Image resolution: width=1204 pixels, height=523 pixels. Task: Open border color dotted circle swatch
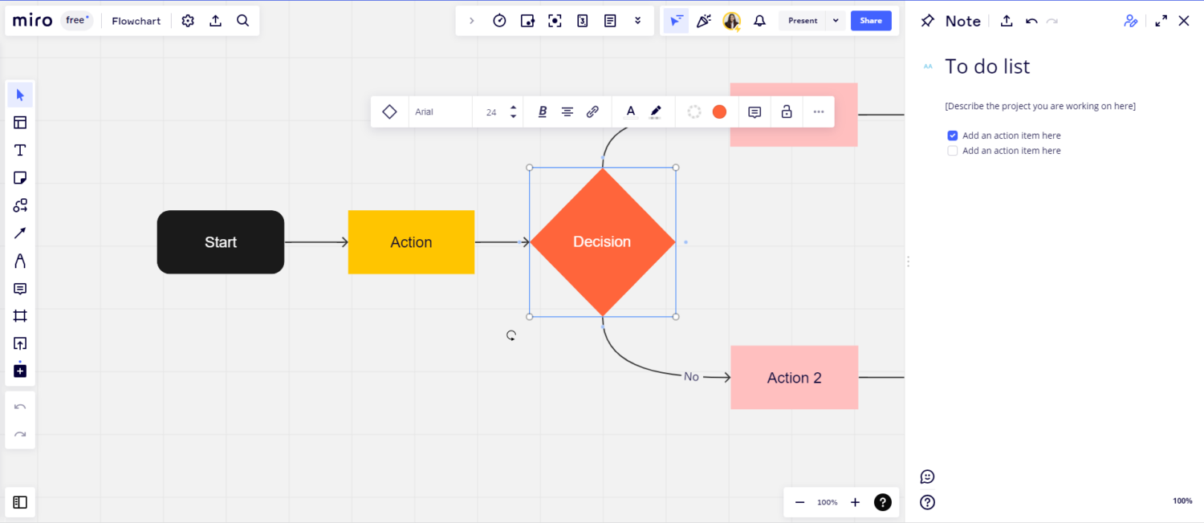tap(694, 112)
